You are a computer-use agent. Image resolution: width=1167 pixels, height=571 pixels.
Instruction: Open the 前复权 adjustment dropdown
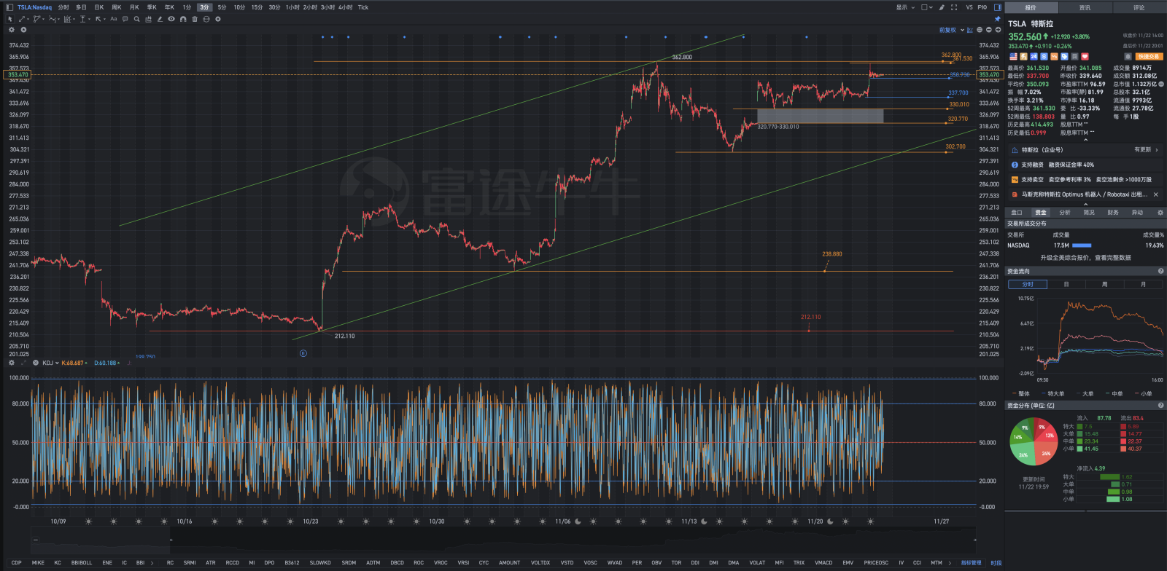tap(951, 30)
